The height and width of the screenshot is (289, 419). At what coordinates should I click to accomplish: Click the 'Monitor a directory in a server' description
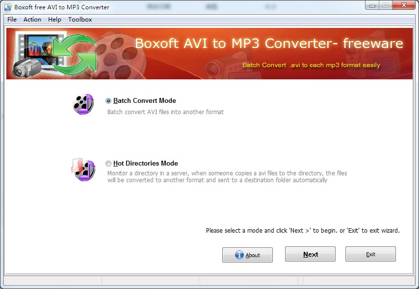click(227, 177)
